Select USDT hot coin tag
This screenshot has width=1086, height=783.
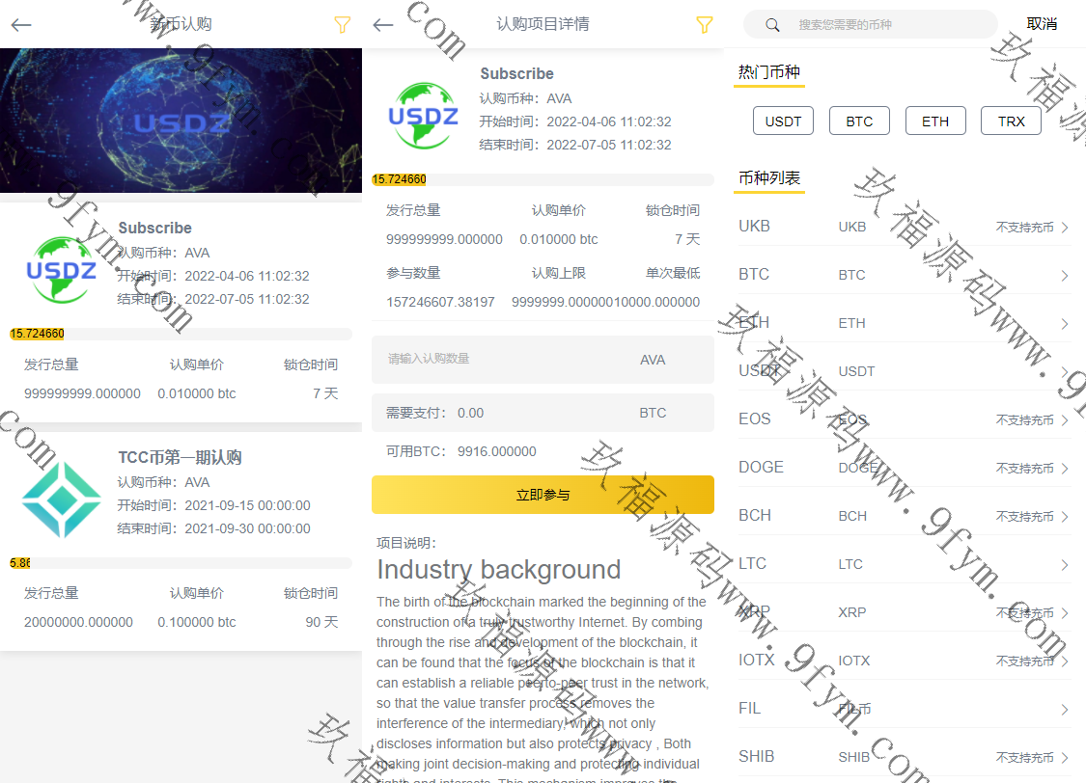pyautogui.click(x=783, y=121)
